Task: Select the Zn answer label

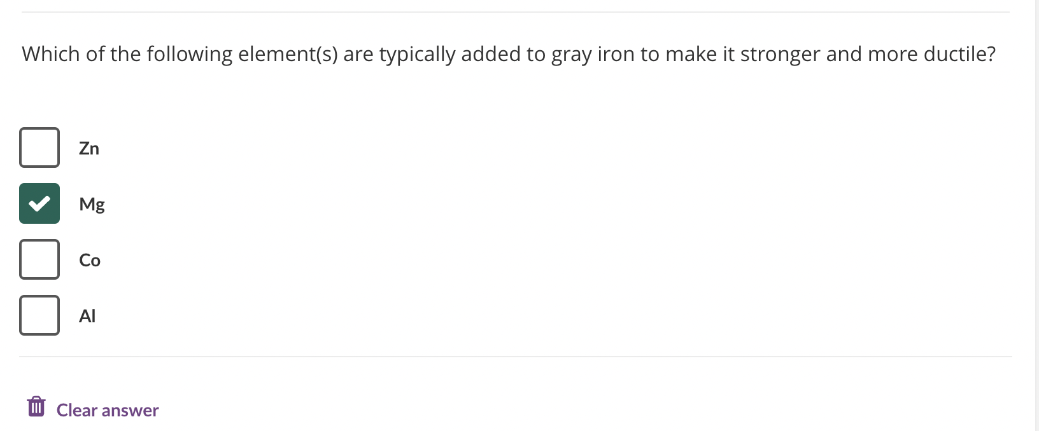Action: (88, 148)
